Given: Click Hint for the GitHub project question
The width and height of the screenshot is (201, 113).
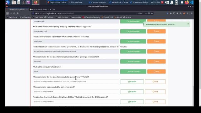Looking at the screenshot, I should coord(155,102).
